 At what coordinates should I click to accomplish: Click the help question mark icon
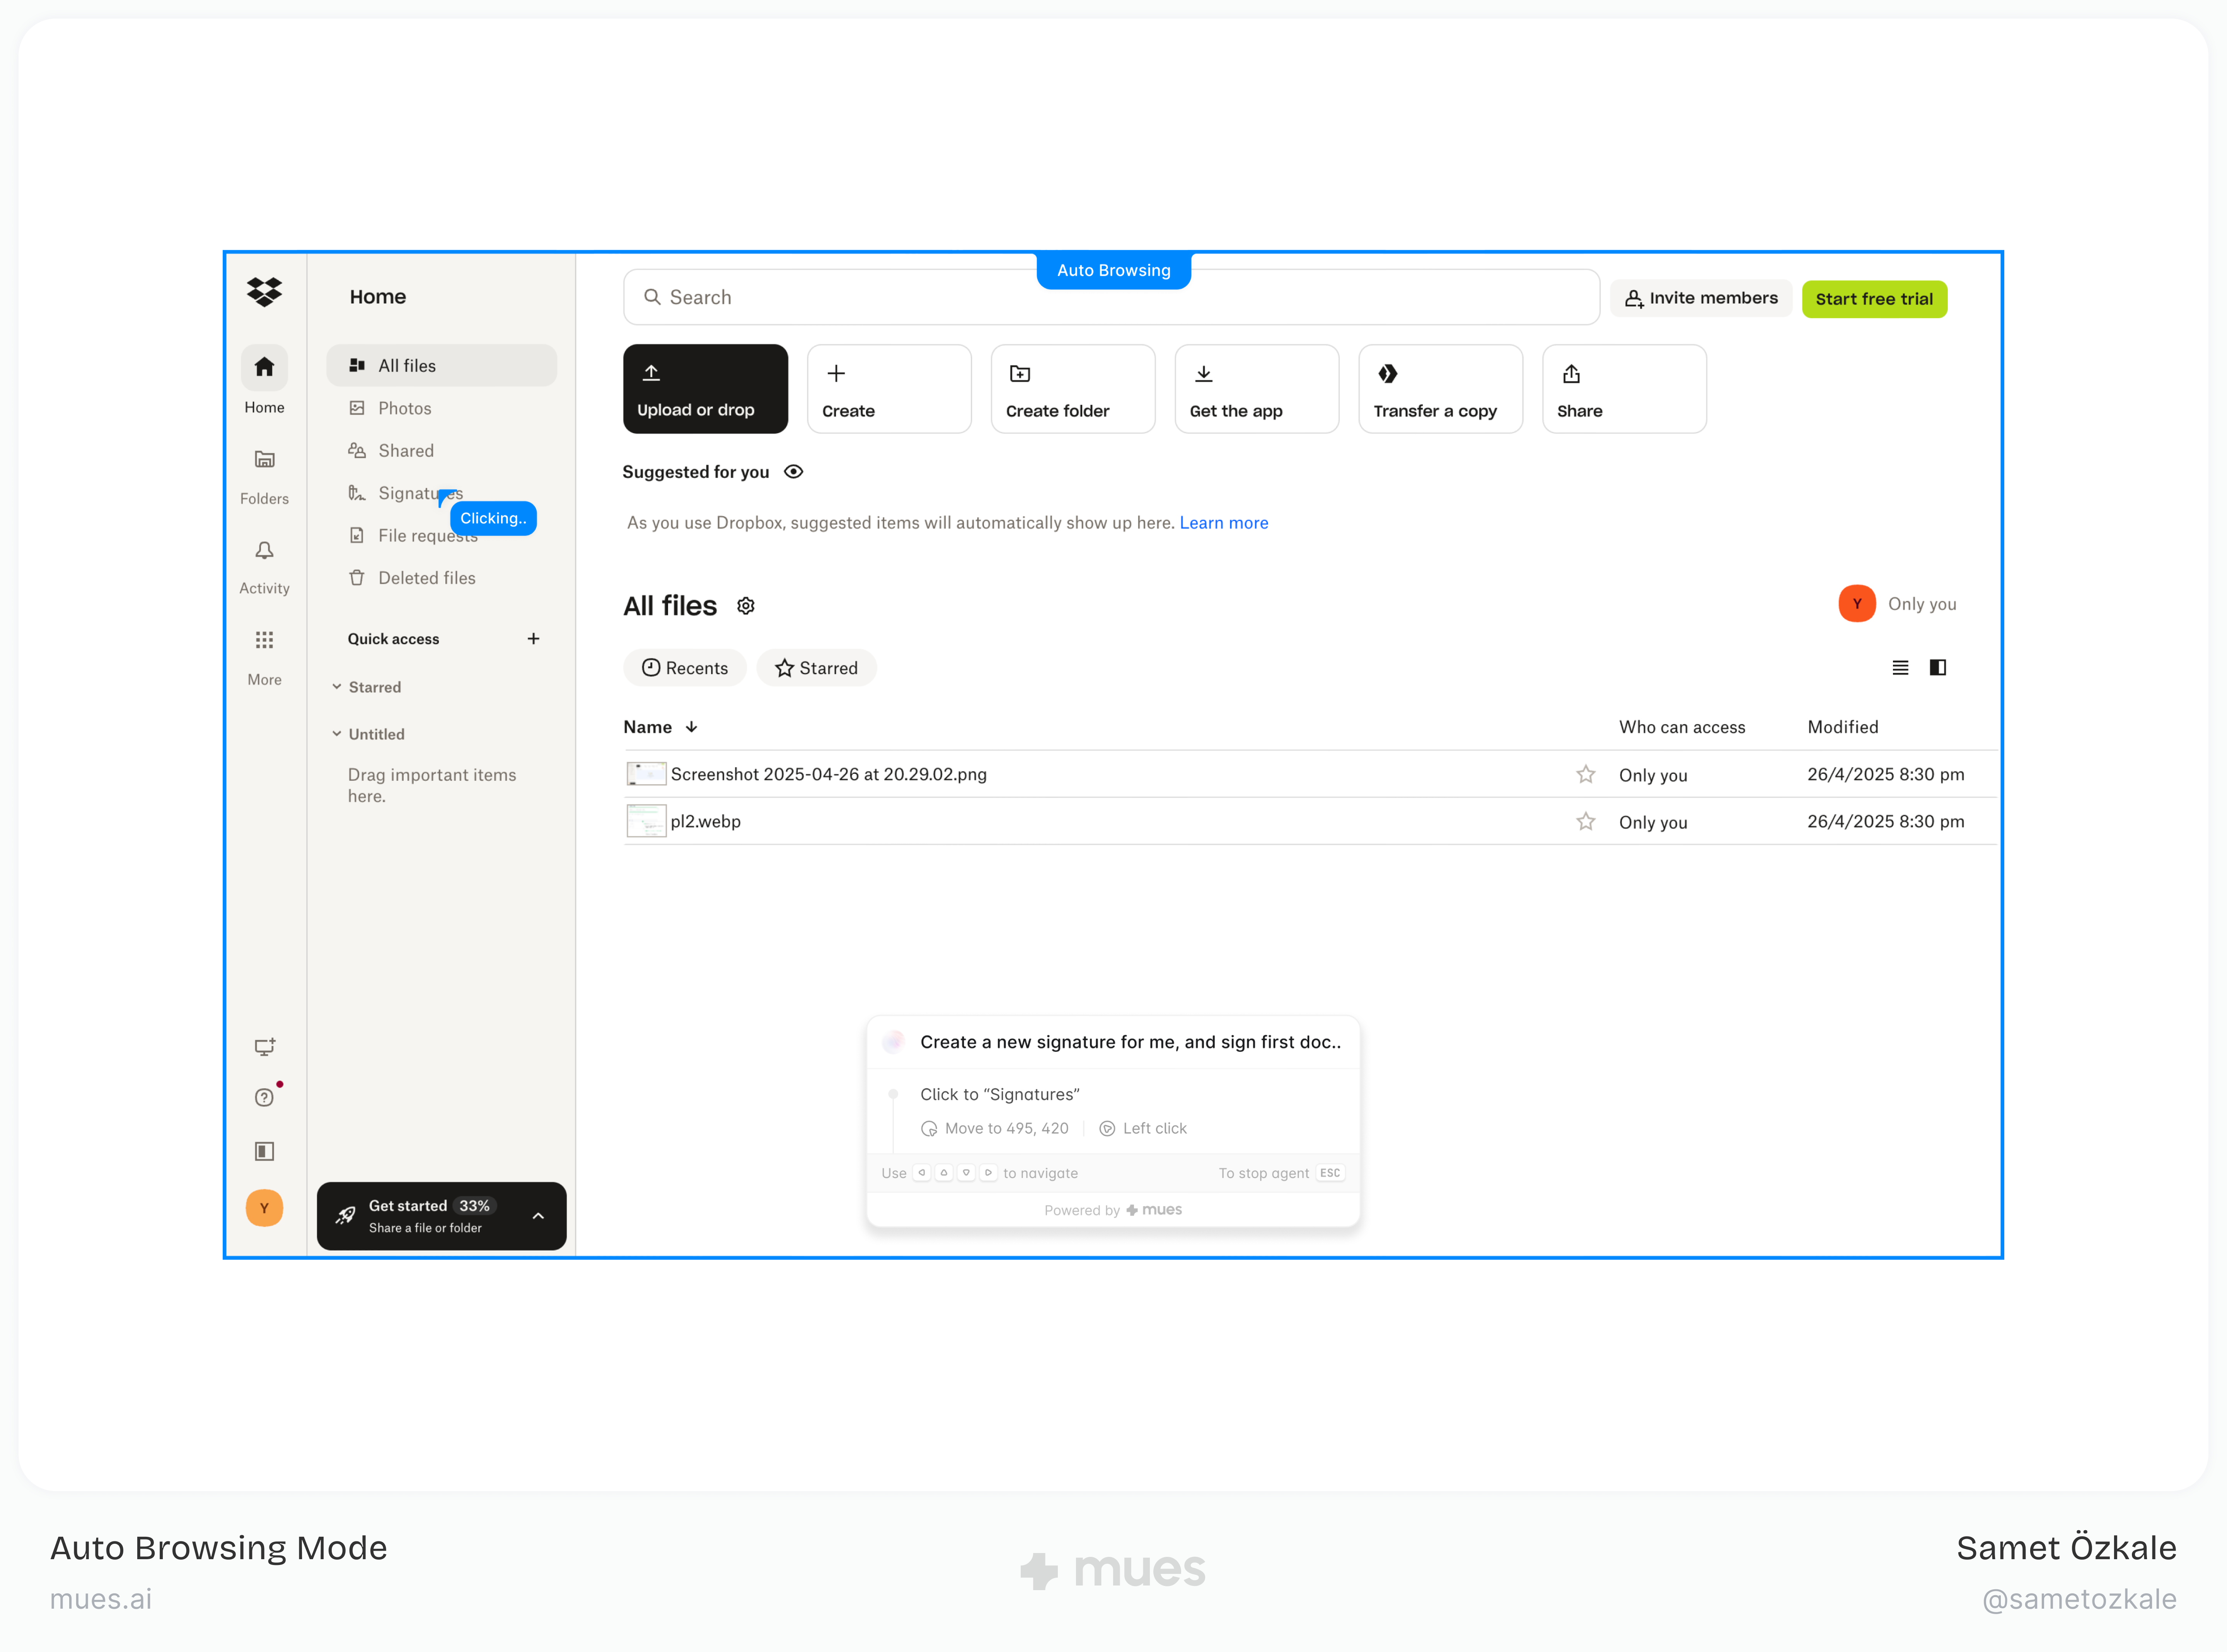(x=264, y=1097)
